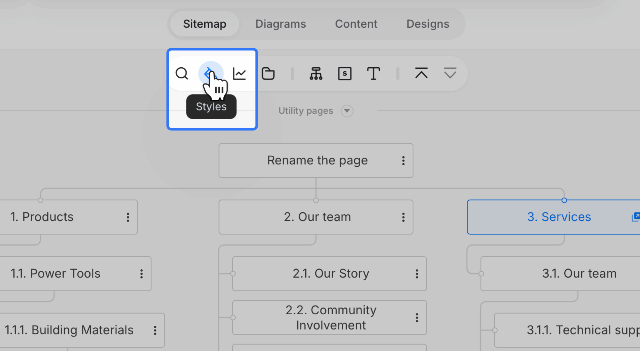The width and height of the screenshot is (640, 351).
Task: Click connector handle left of 2.1. Our Story
Action: 233,274
